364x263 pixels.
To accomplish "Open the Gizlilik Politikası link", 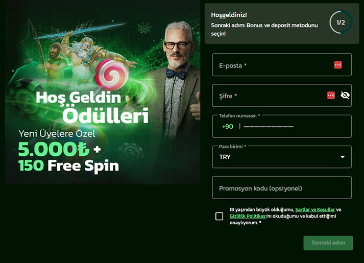I will 248,216.
